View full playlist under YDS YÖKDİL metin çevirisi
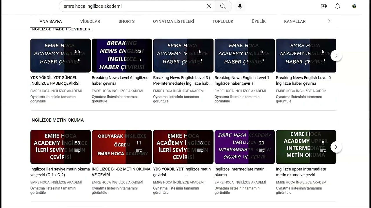 (176, 190)
